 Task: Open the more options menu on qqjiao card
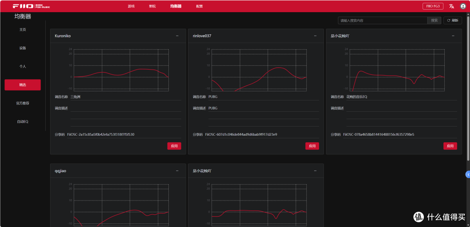(177, 171)
